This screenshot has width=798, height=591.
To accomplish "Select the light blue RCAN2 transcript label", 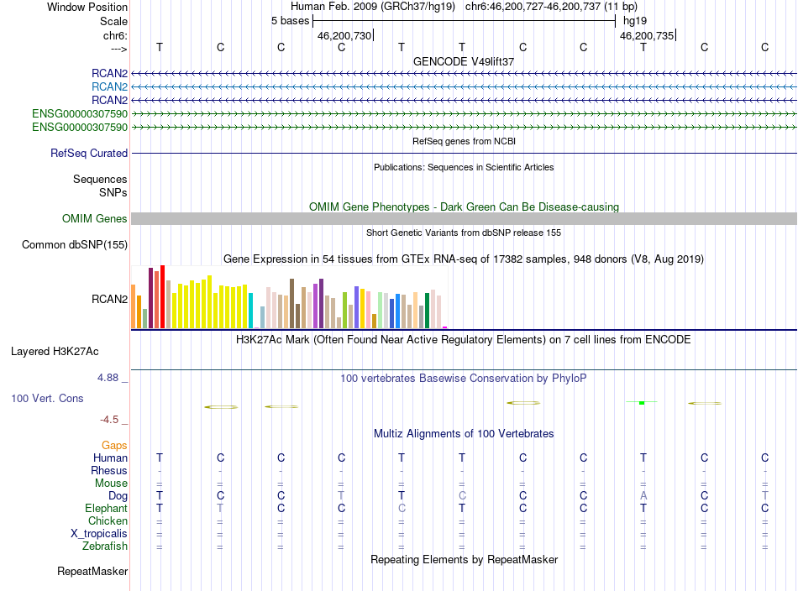I will click(109, 87).
